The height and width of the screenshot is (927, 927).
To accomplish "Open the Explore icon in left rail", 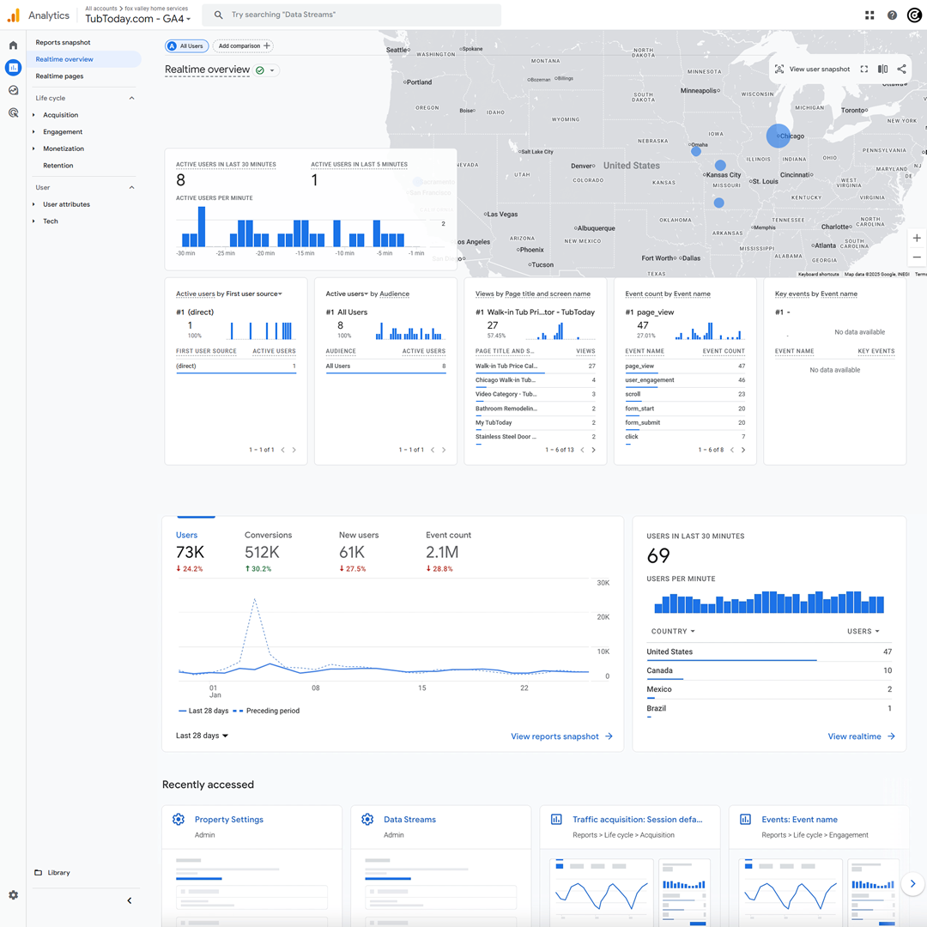I will click(x=13, y=90).
